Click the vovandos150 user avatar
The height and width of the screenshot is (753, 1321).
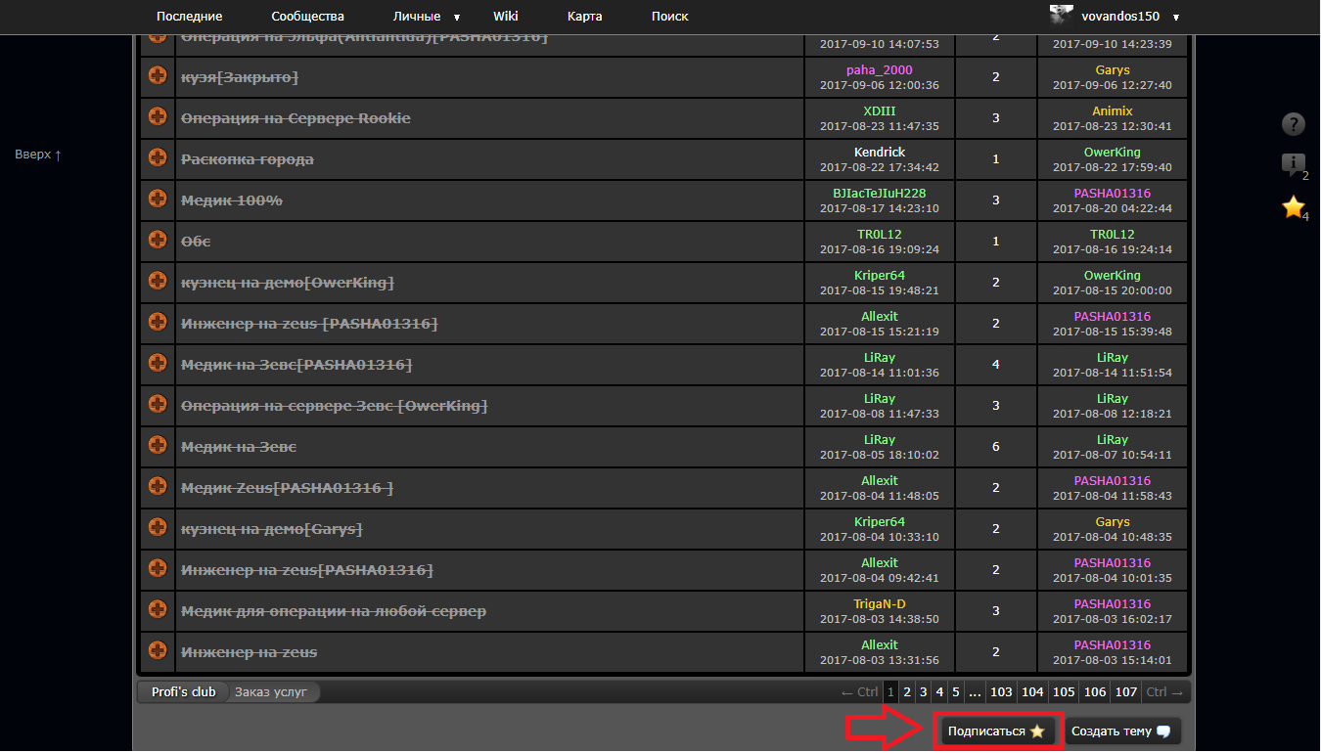pyautogui.click(x=1061, y=16)
